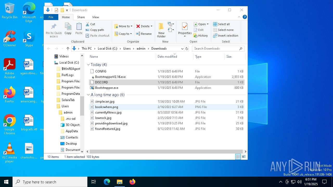Click Invert selection
Screen dimensions: 333x187
[x=226, y=36]
